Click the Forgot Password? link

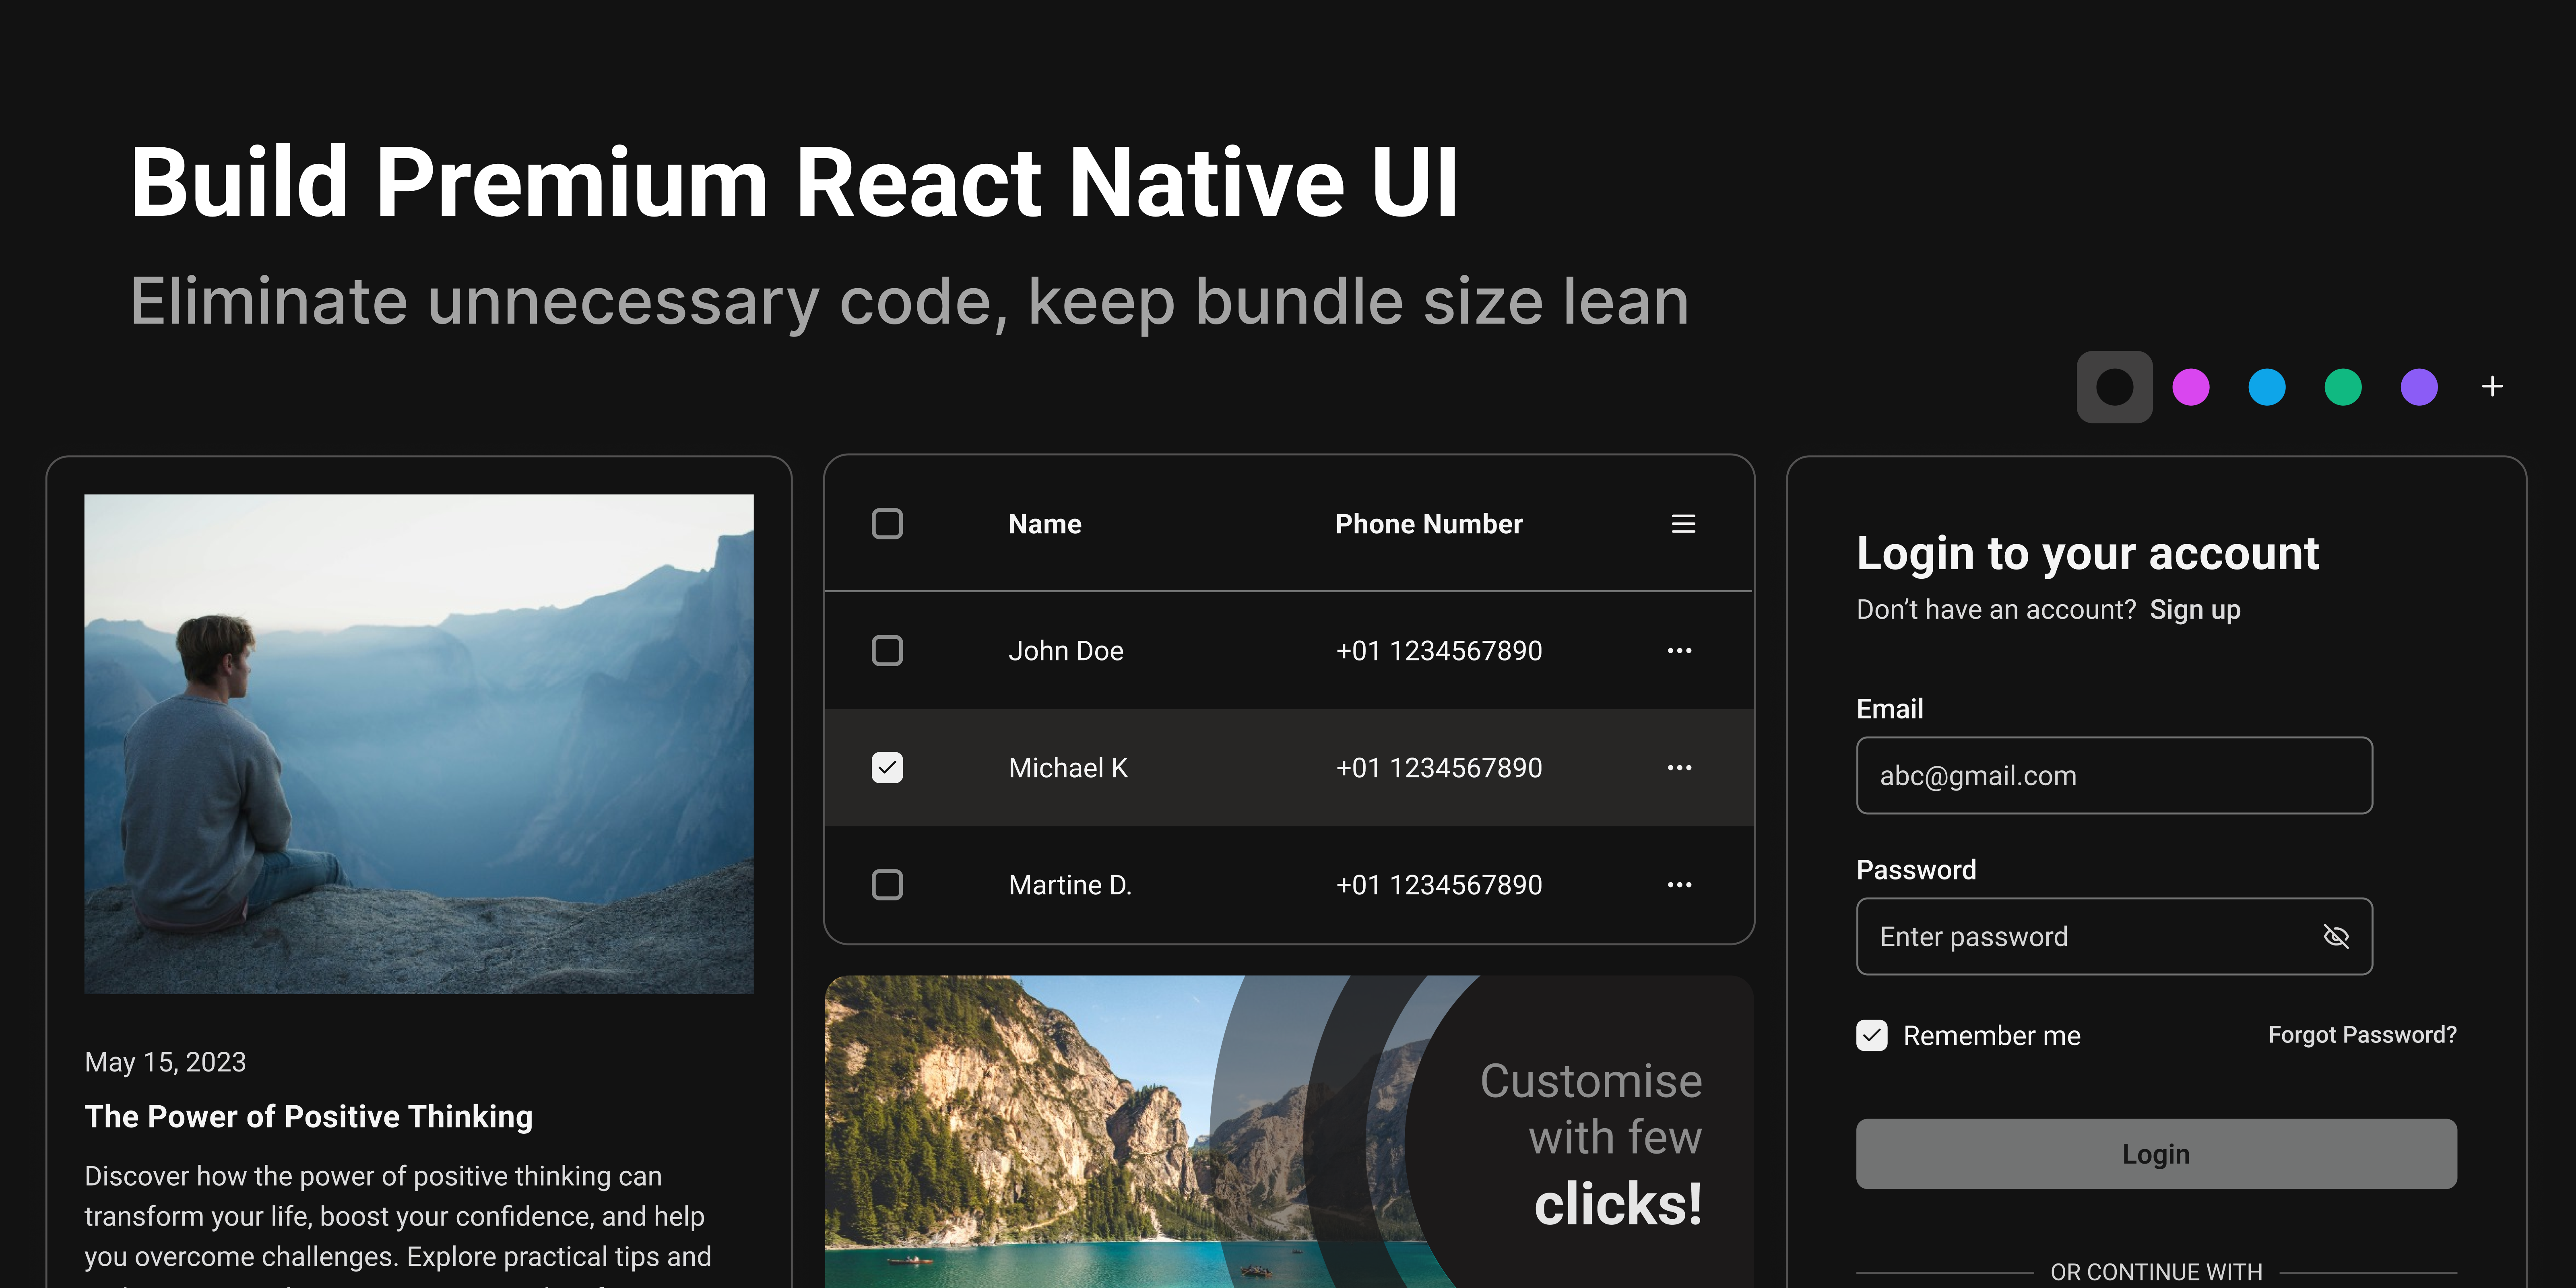point(2362,1035)
